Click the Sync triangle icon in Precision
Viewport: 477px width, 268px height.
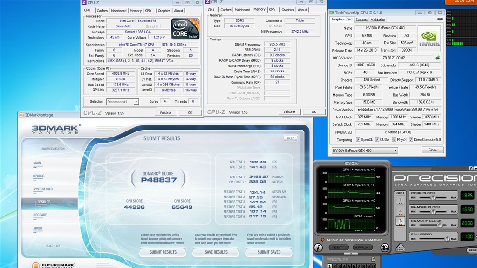click(400, 248)
